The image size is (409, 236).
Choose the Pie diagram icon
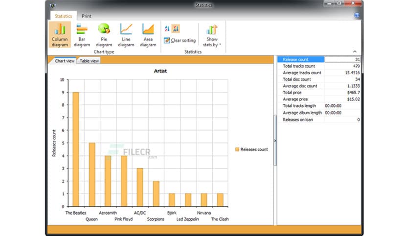tap(104, 35)
